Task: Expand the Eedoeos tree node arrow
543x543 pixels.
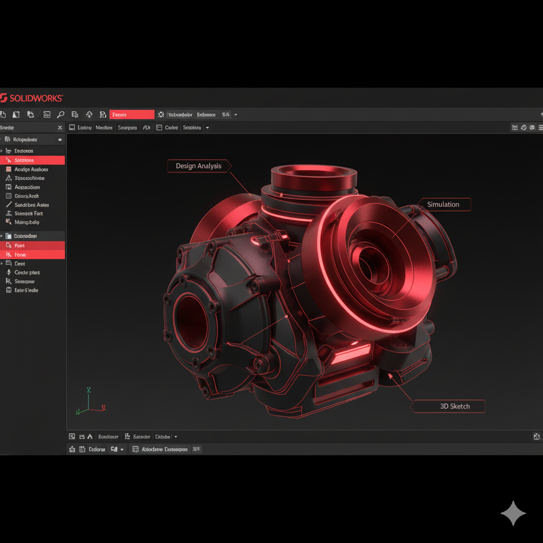Action: point(2,151)
